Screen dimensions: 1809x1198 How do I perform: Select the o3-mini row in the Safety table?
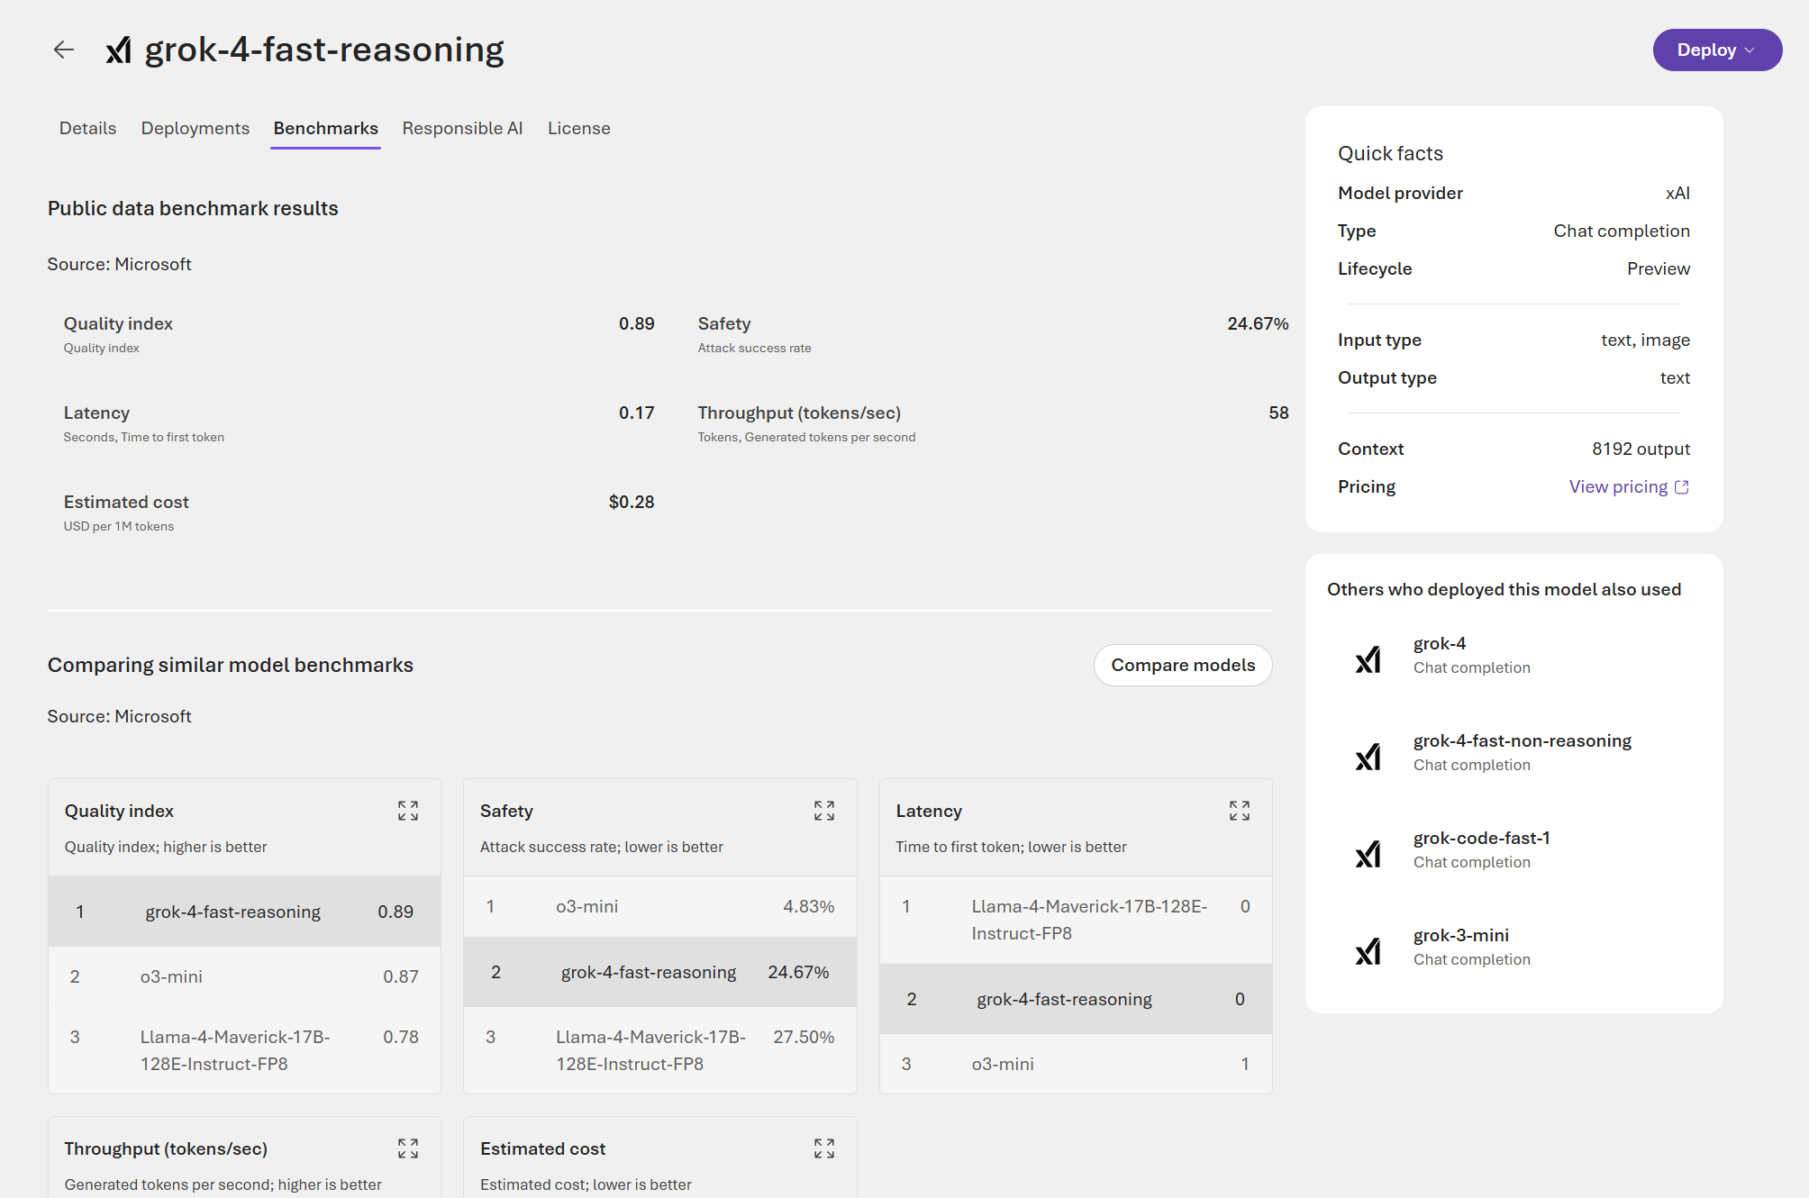(x=659, y=906)
